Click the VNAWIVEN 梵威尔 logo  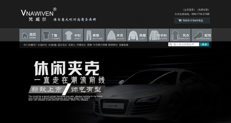(x=39, y=15)
